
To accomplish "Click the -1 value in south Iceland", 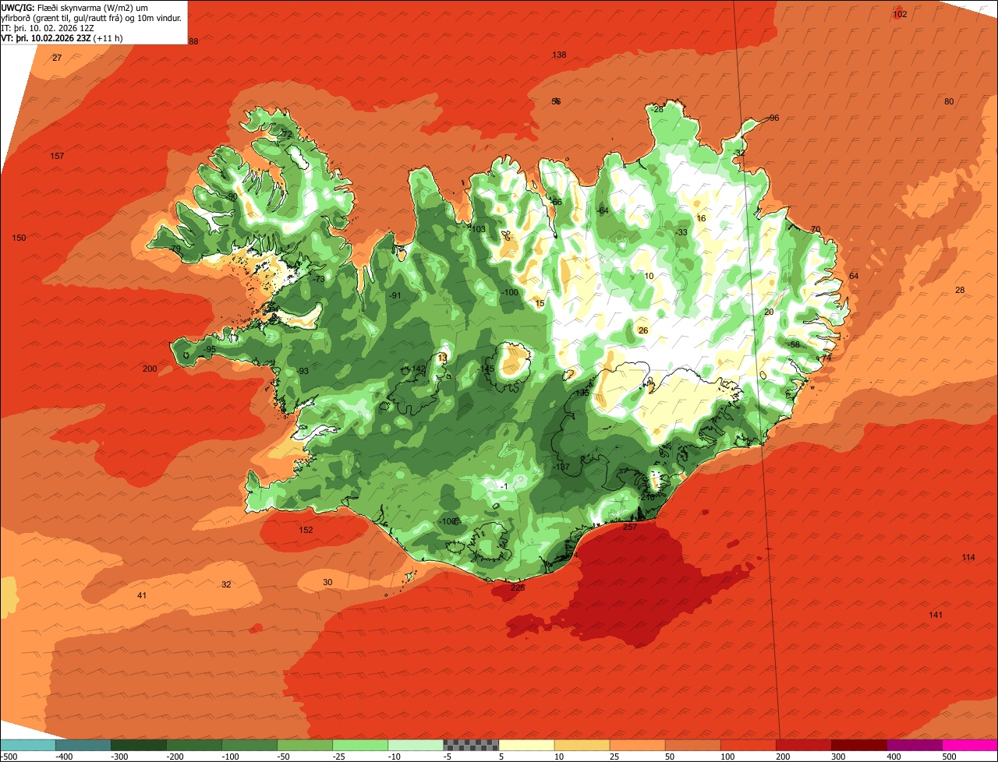I will pos(504,486).
